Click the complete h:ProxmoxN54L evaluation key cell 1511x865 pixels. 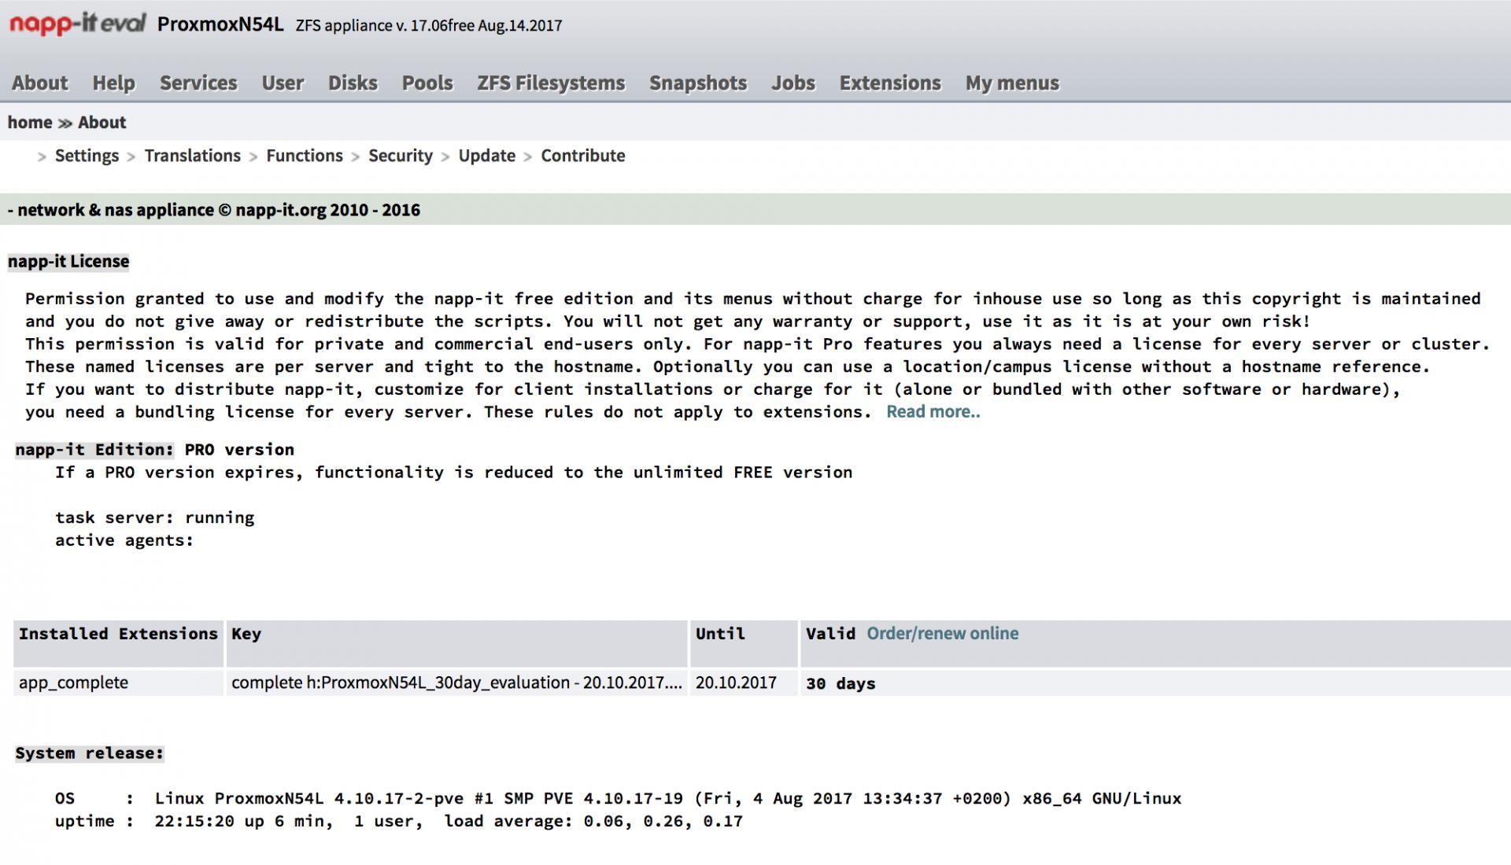tap(457, 683)
